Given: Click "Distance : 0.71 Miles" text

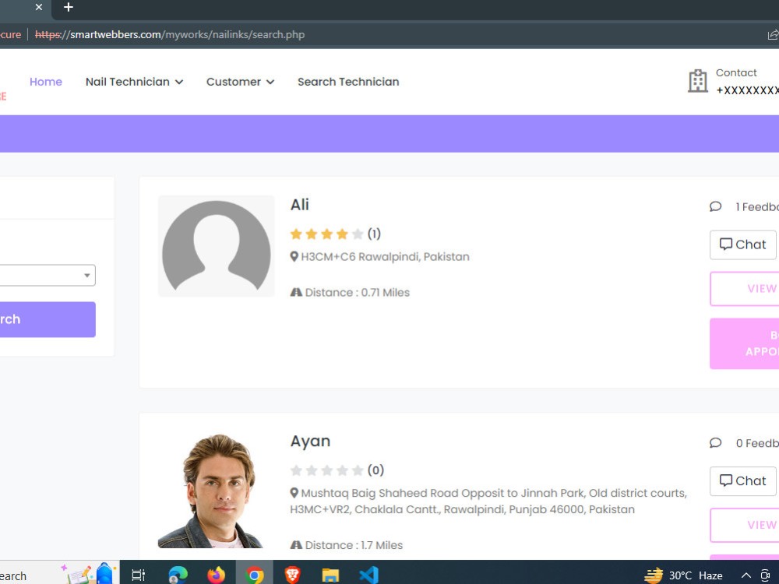Looking at the screenshot, I should pos(358,293).
